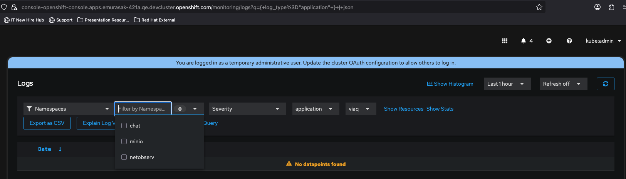
Task: Check the chat namespace checkbox
Action: 124,126
